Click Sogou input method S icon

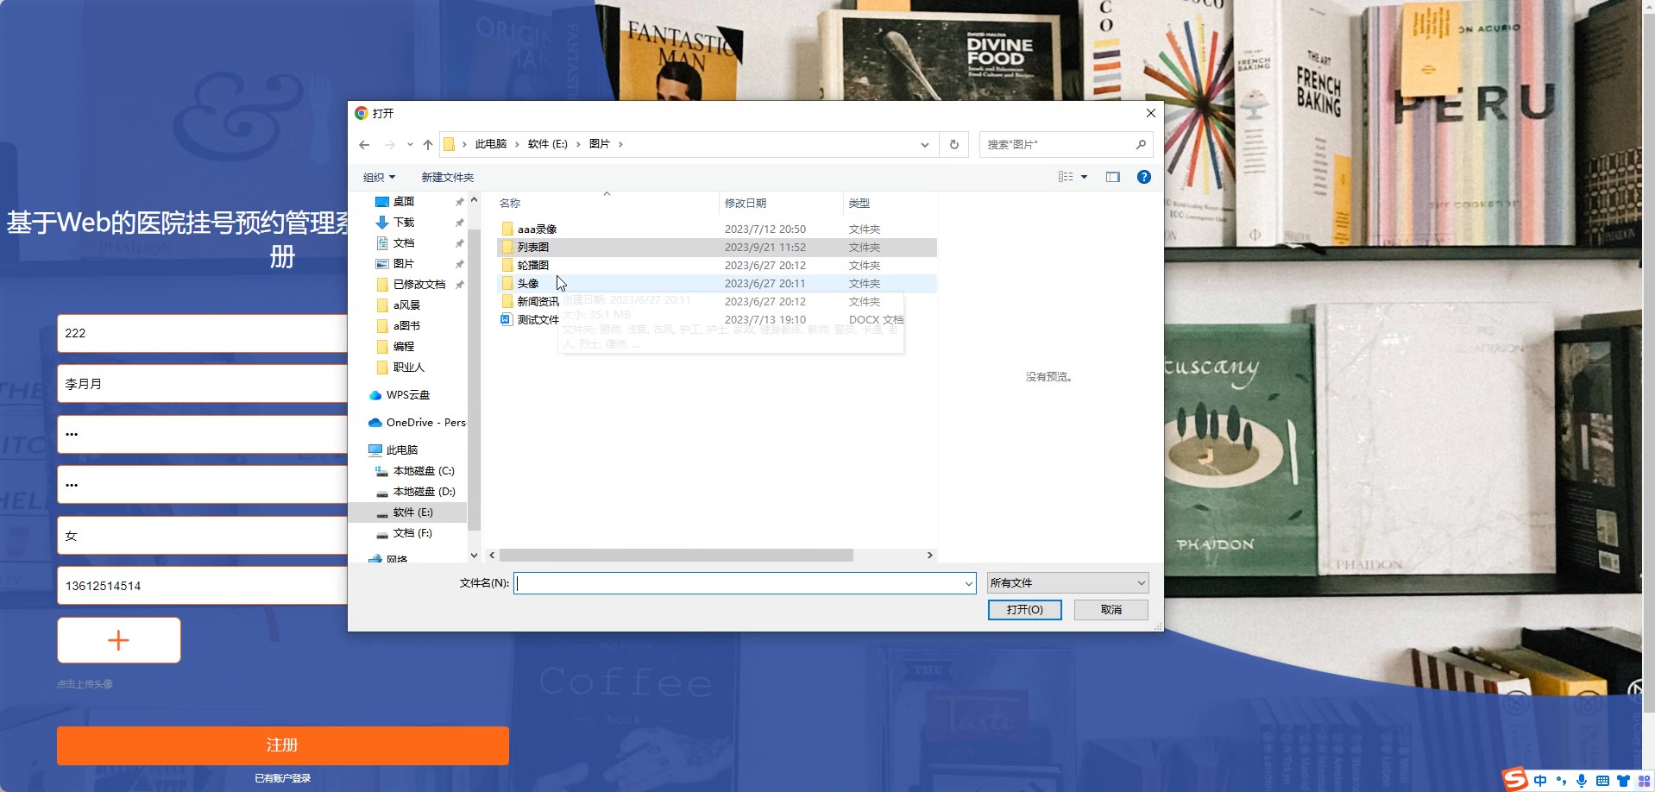click(1514, 780)
